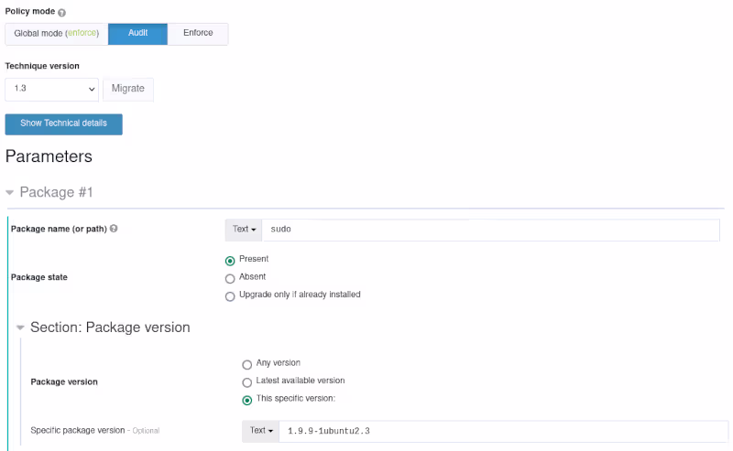Screen dimensions: 733x451
Task: Select Any version option
Action: pos(246,364)
